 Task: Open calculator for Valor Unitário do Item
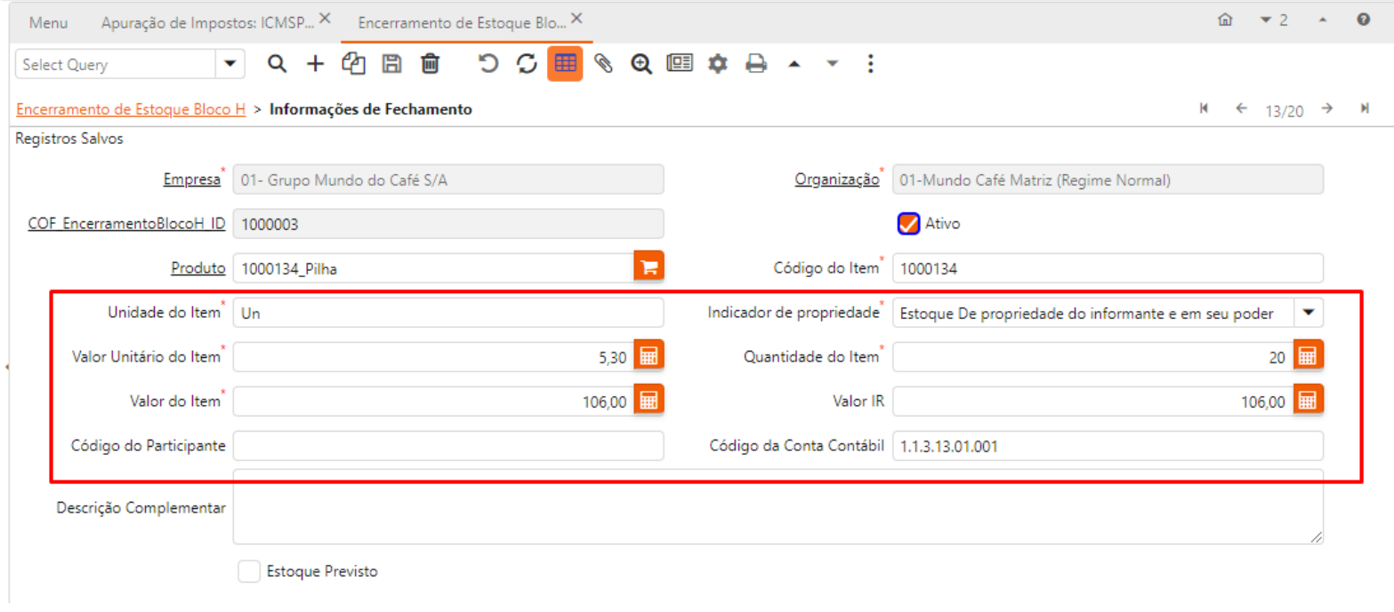(649, 357)
